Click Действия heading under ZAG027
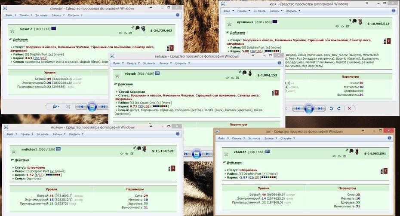 pos(234,162)
